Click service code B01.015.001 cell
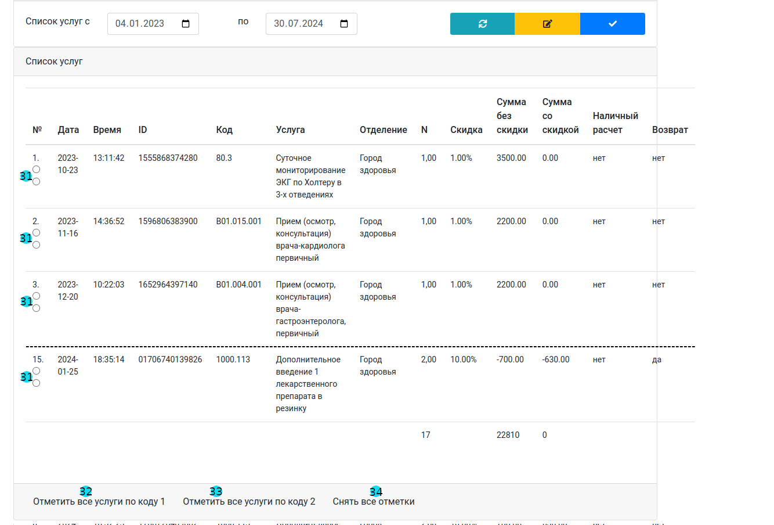 pyautogui.click(x=238, y=221)
